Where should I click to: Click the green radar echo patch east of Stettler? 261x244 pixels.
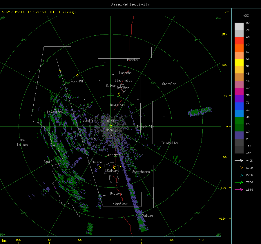[200, 111]
